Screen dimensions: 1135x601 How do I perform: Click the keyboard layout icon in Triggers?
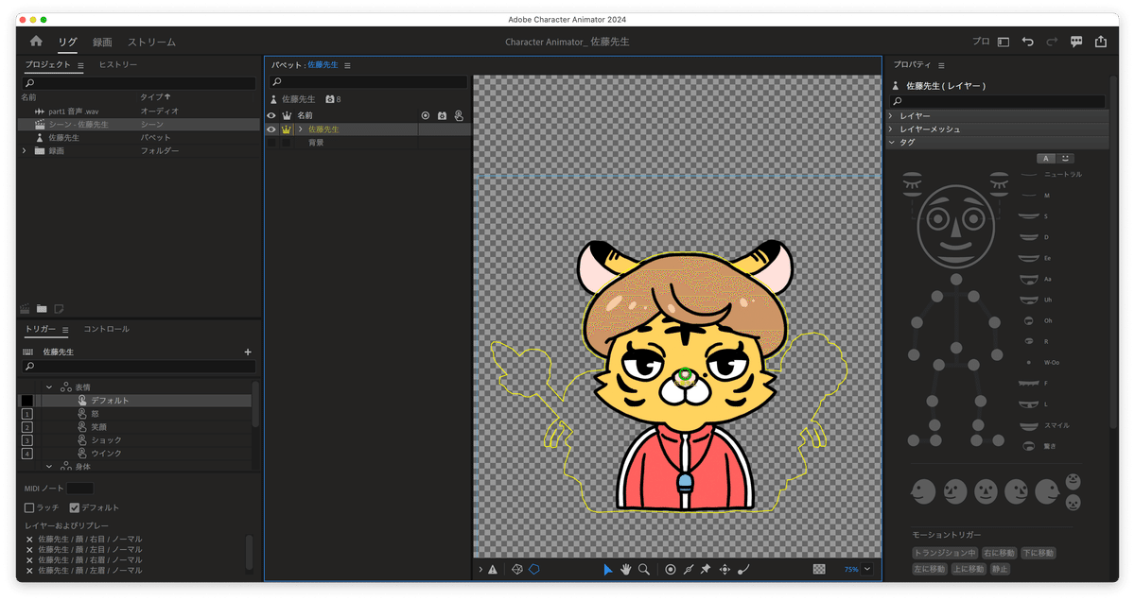pos(27,352)
